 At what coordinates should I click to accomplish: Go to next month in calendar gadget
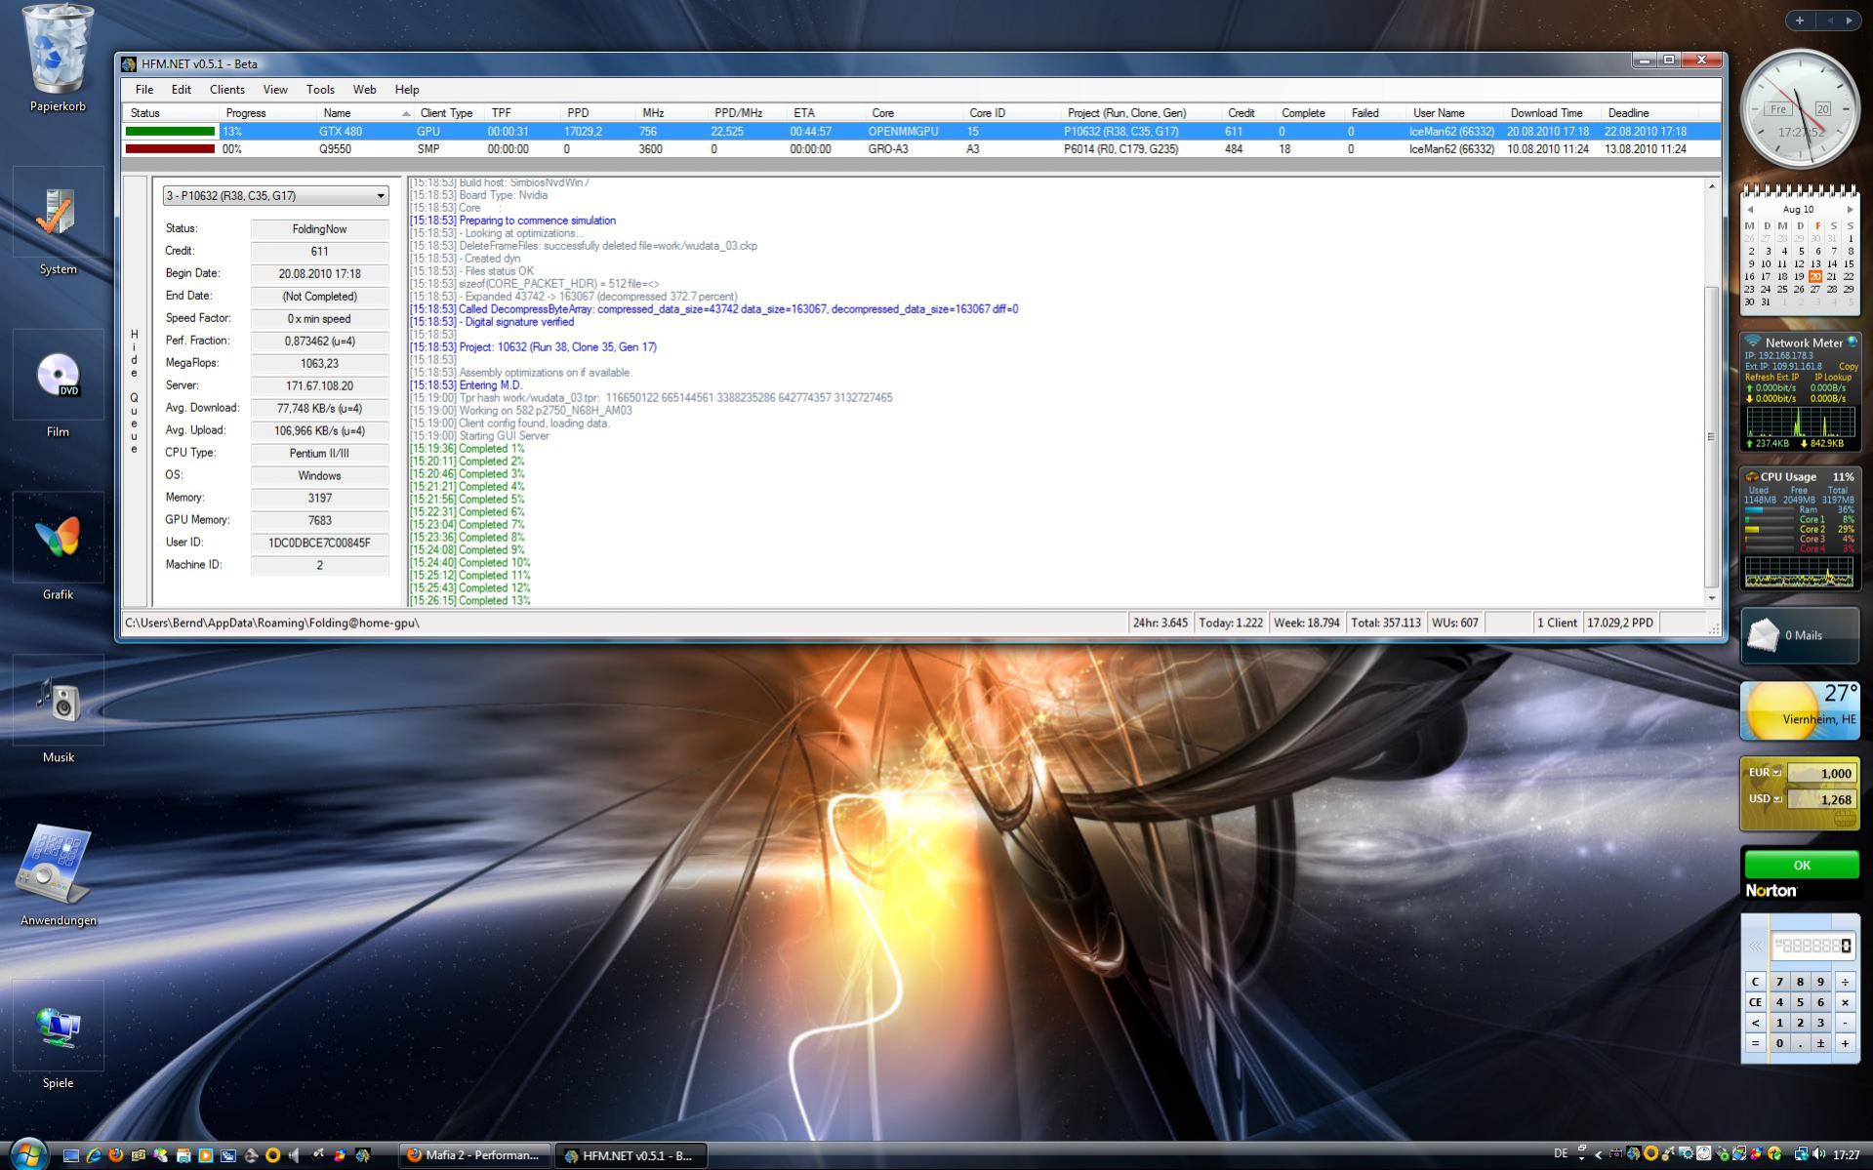[1850, 210]
